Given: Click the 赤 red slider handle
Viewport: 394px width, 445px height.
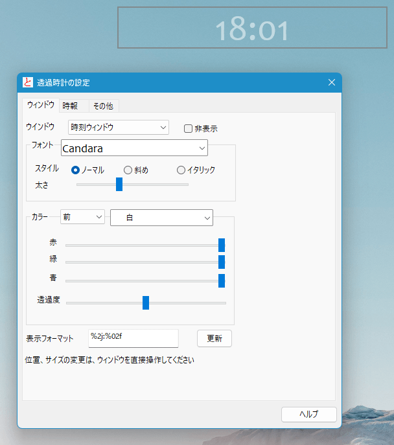Looking at the screenshot, I should pos(222,245).
